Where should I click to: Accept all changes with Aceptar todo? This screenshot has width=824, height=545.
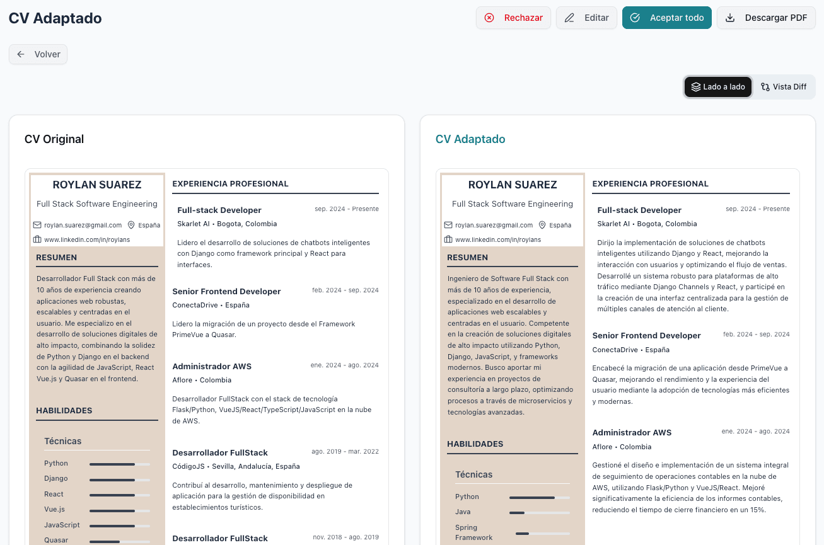(x=666, y=18)
